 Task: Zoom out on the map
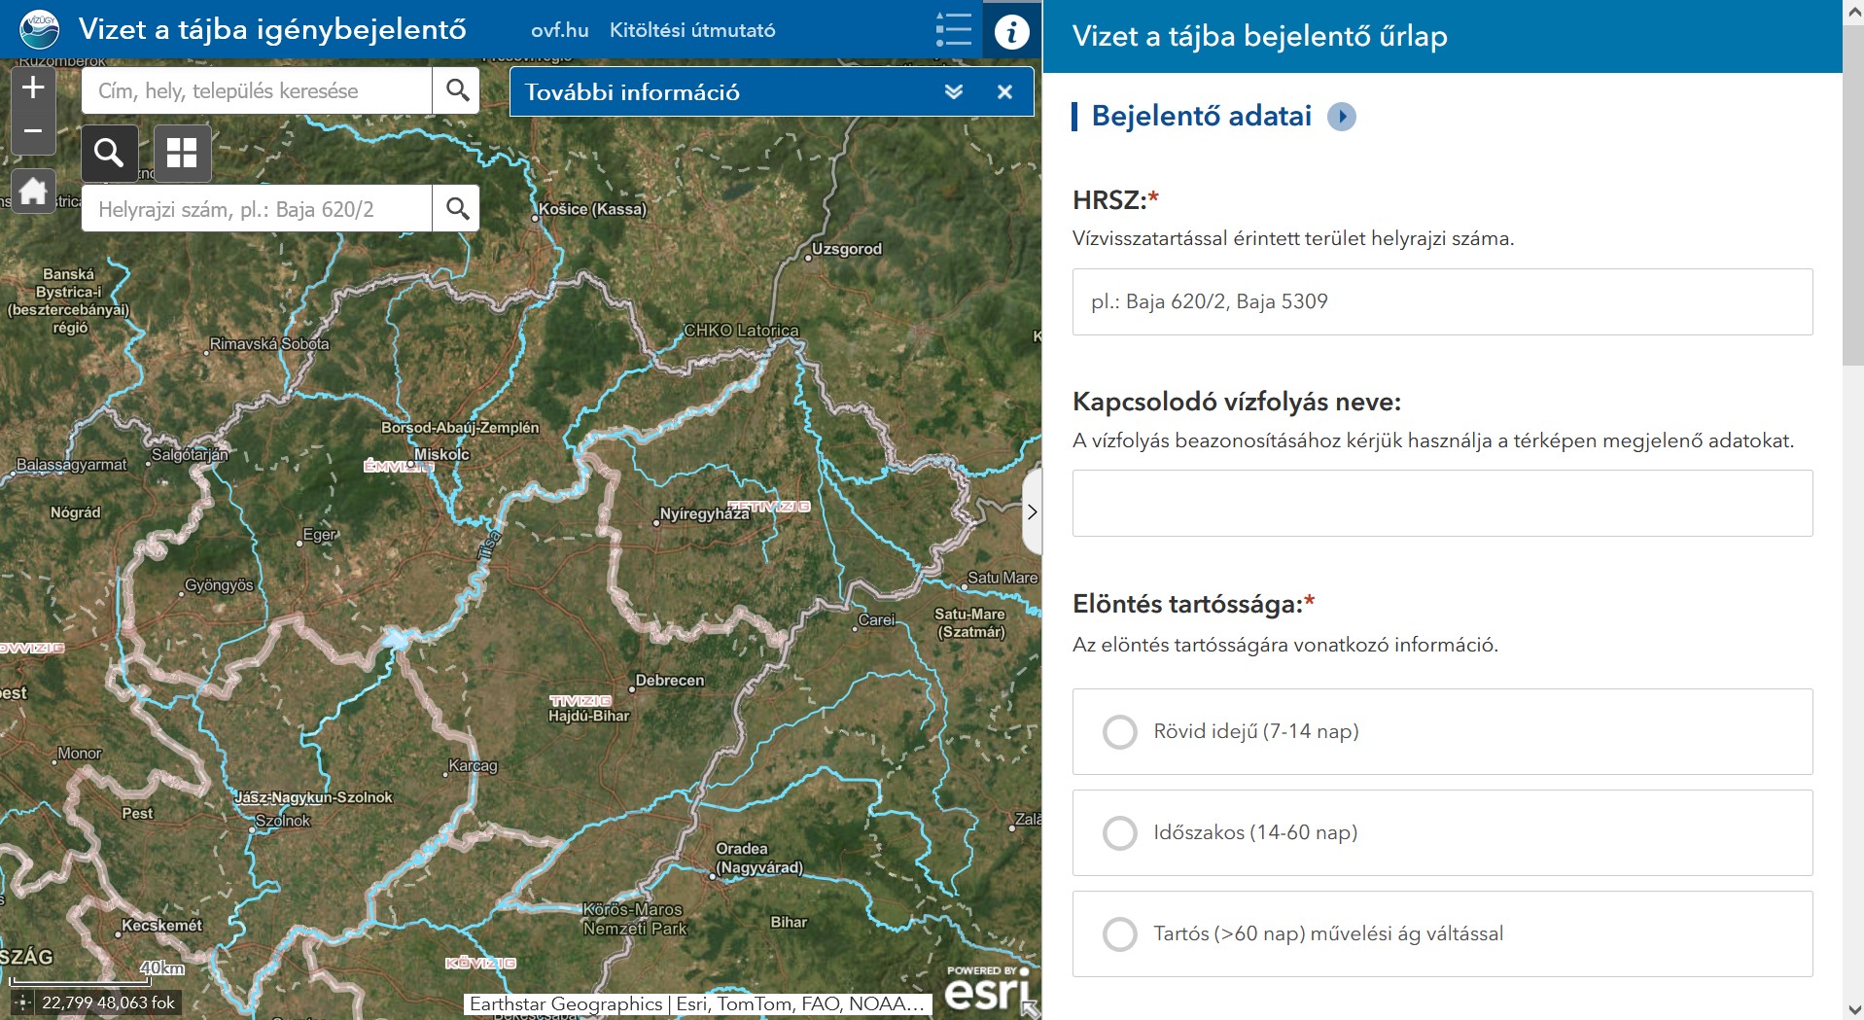[x=33, y=131]
